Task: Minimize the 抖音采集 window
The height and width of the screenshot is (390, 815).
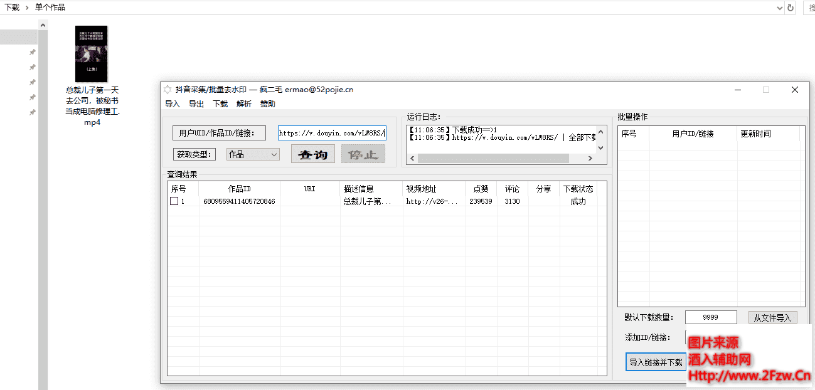Action: [x=737, y=90]
